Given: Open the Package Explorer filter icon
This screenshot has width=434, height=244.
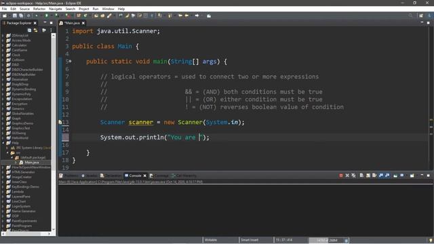Looking at the screenshot, I should pos(44,30).
